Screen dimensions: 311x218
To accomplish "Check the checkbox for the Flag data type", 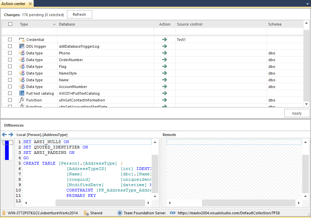I will tap(10, 66).
